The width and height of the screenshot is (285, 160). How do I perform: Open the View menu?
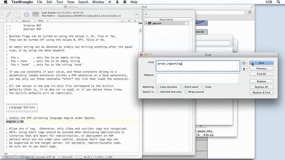(71, 2)
